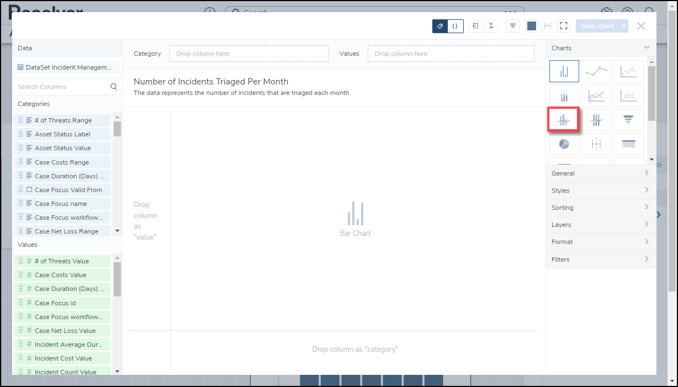Select Asset Status Value category
Screen dimensions: 678x387
[62, 148]
